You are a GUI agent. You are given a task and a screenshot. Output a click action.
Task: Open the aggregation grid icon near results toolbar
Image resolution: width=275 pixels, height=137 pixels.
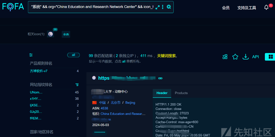(x=225, y=57)
